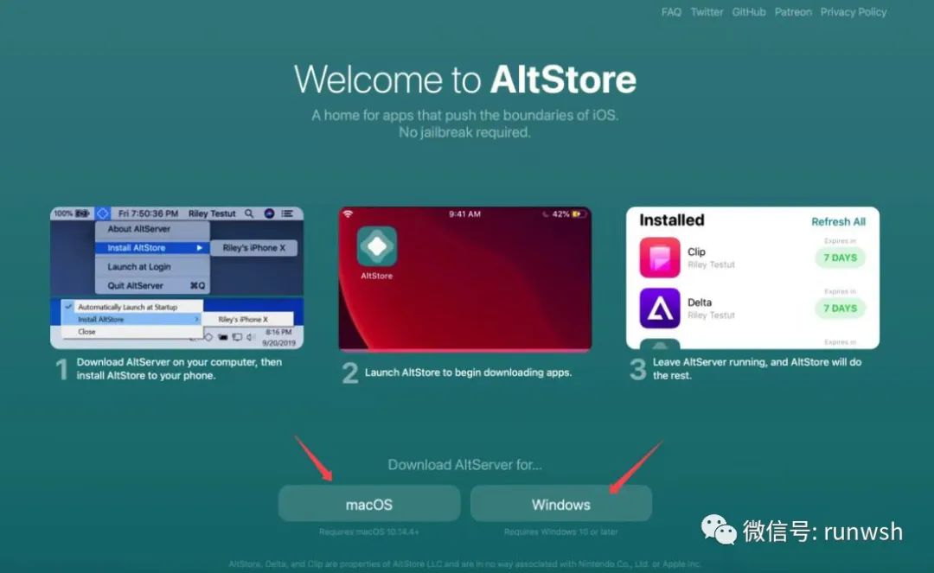Image resolution: width=934 pixels, height=573 pixels.
Task: Open the GitHub link
Action: click(x=749, y=12)
